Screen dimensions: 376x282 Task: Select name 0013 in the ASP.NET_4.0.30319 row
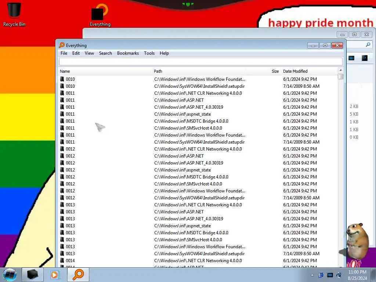pos(70,219)
